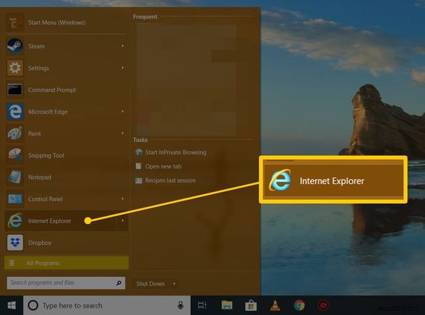Focus the Search programs and files field
Viewport: 425px width, 315px height.
click(x=66, y=283)
